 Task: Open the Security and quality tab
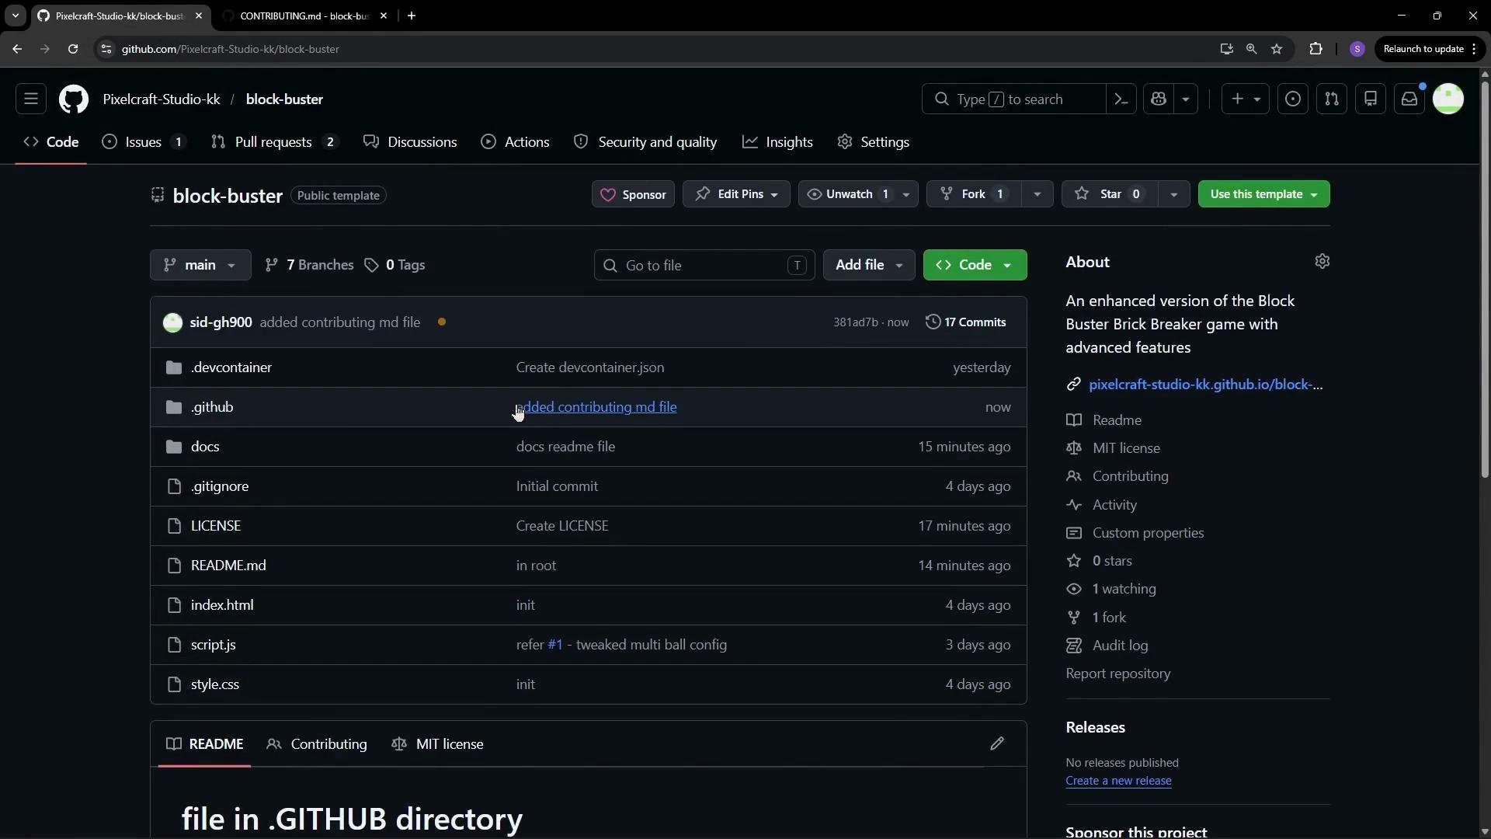tap(645, 142)
